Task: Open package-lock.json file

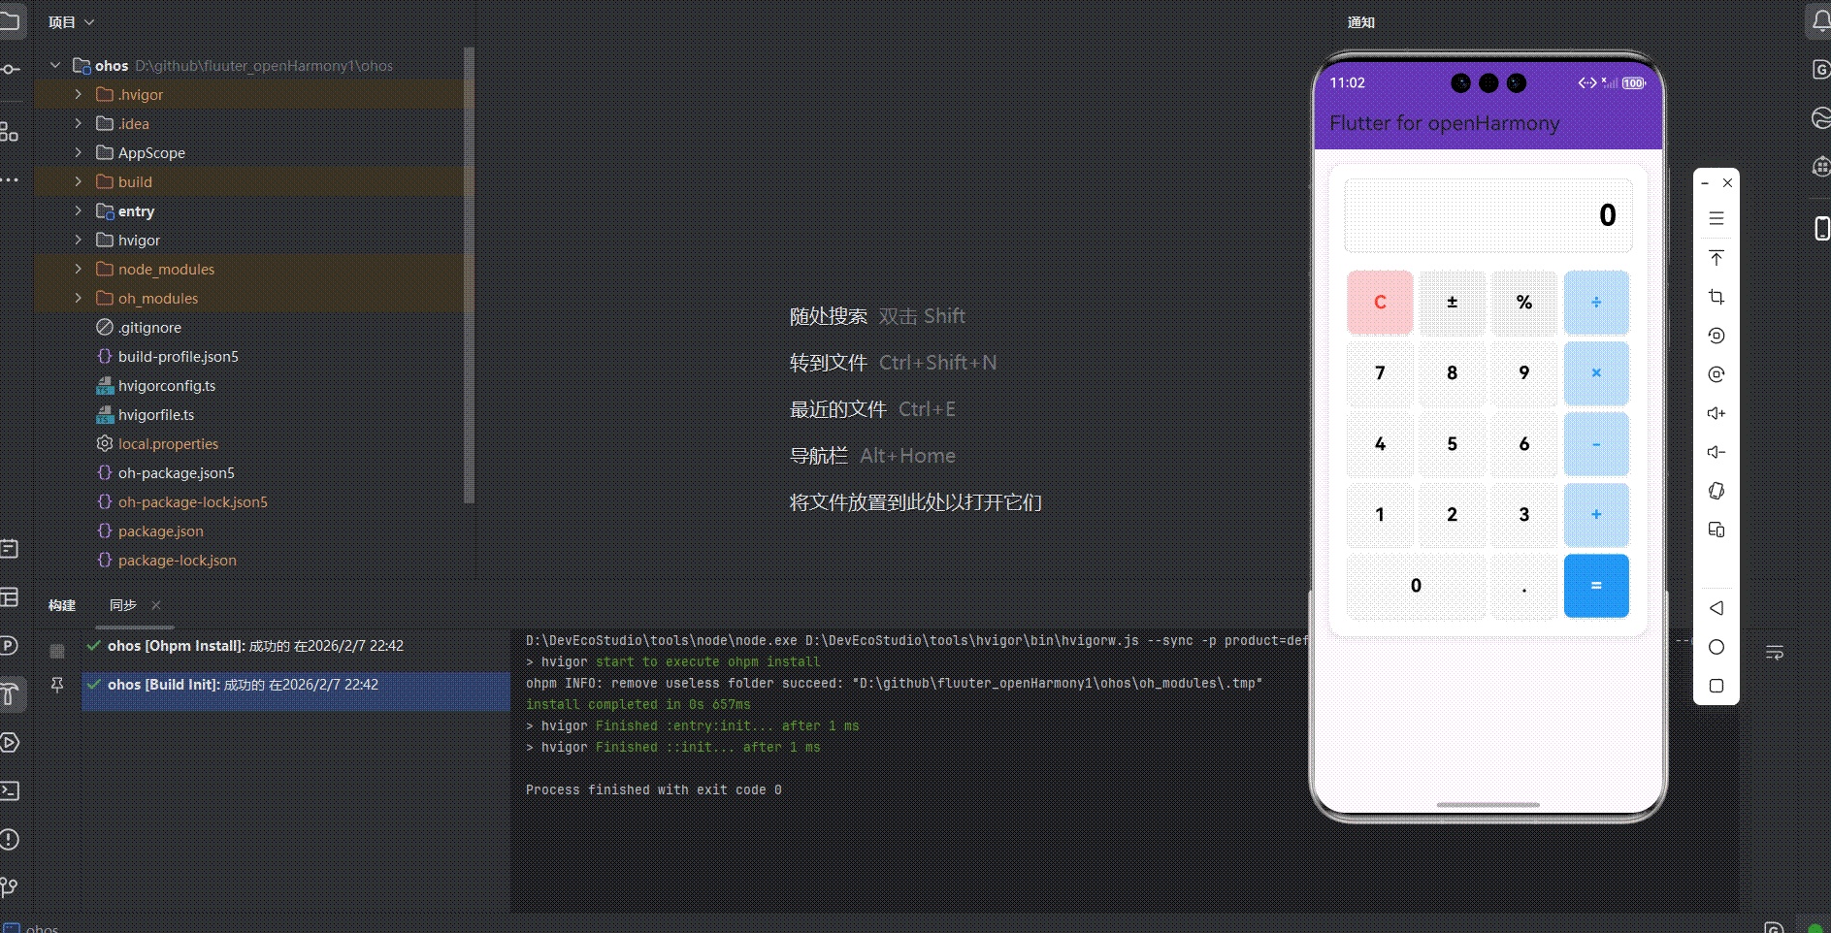Action: pyautogui.click(x=177, y=560)
